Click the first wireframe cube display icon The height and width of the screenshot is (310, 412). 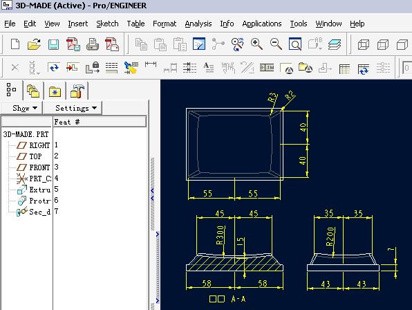click(364, 44)
